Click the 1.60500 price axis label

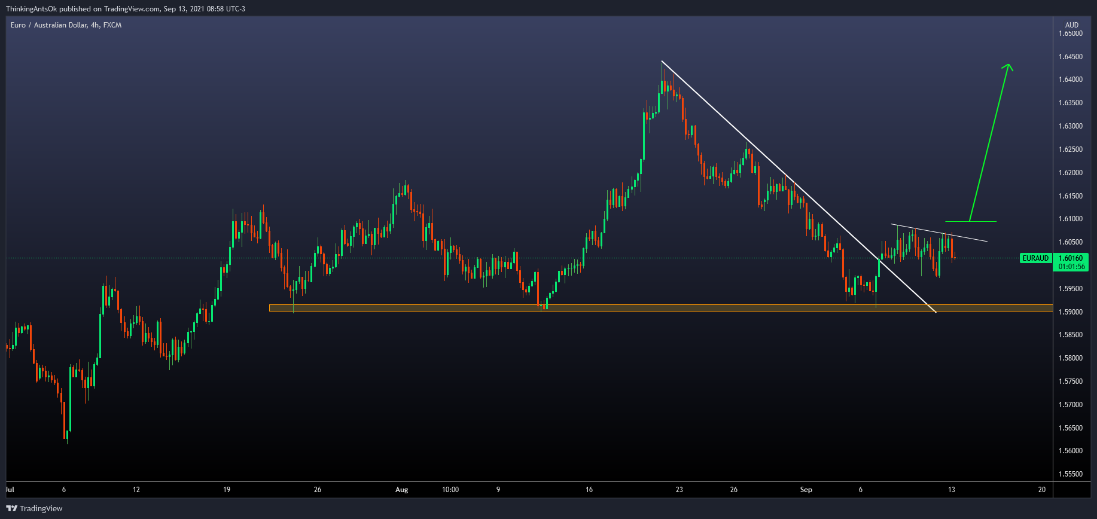[x=1071, y=242]
